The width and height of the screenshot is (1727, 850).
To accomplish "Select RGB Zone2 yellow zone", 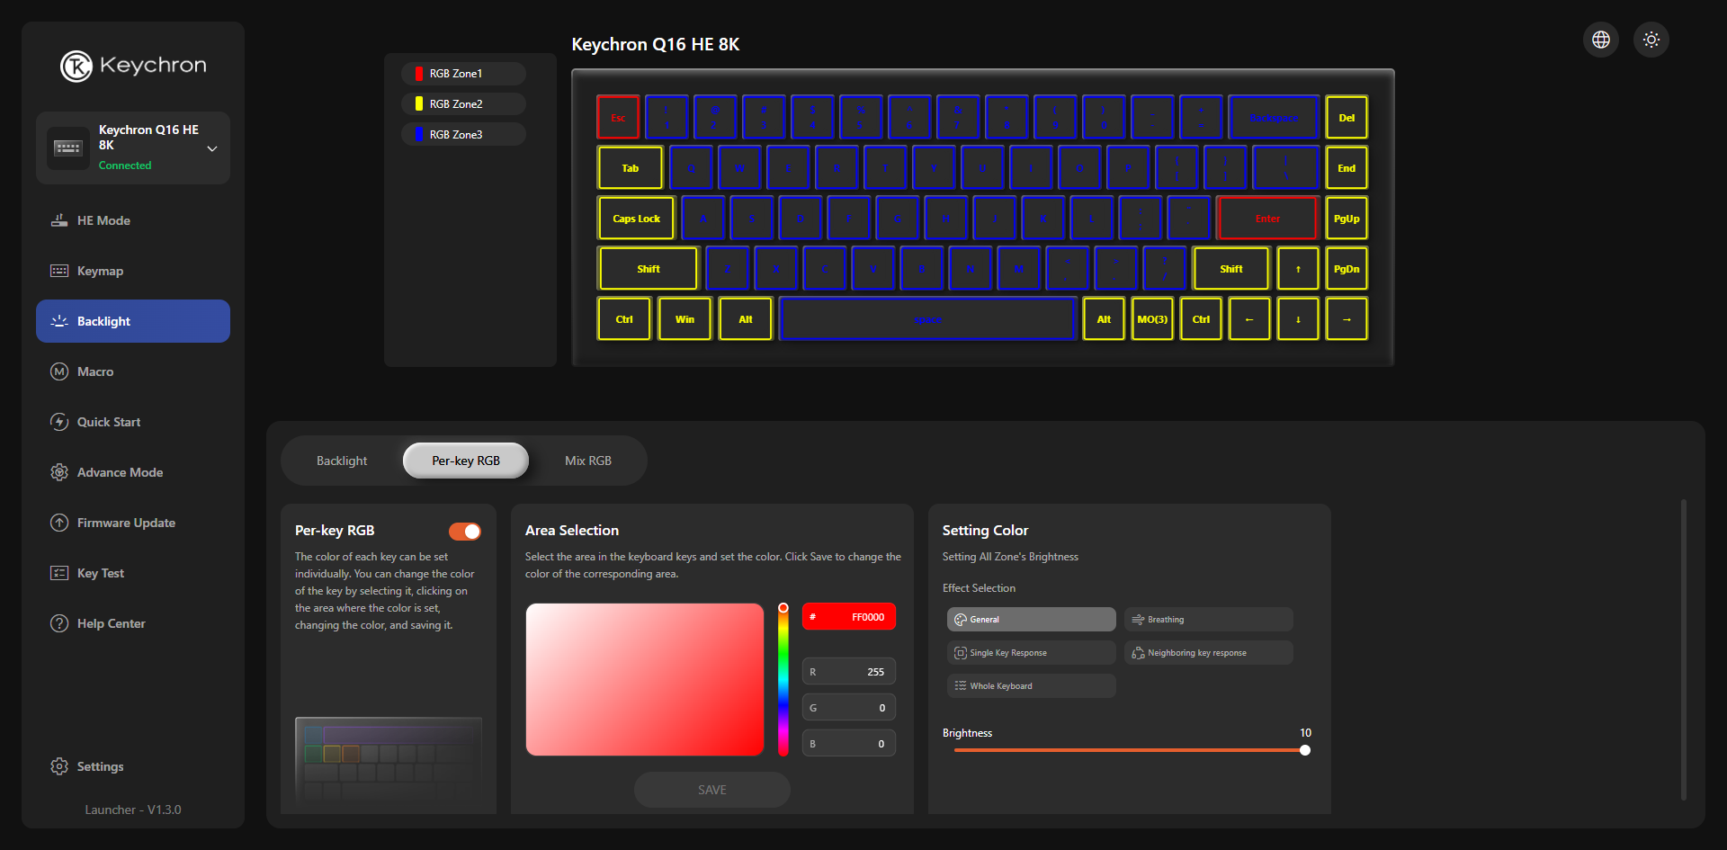I will tap(463, 104).
